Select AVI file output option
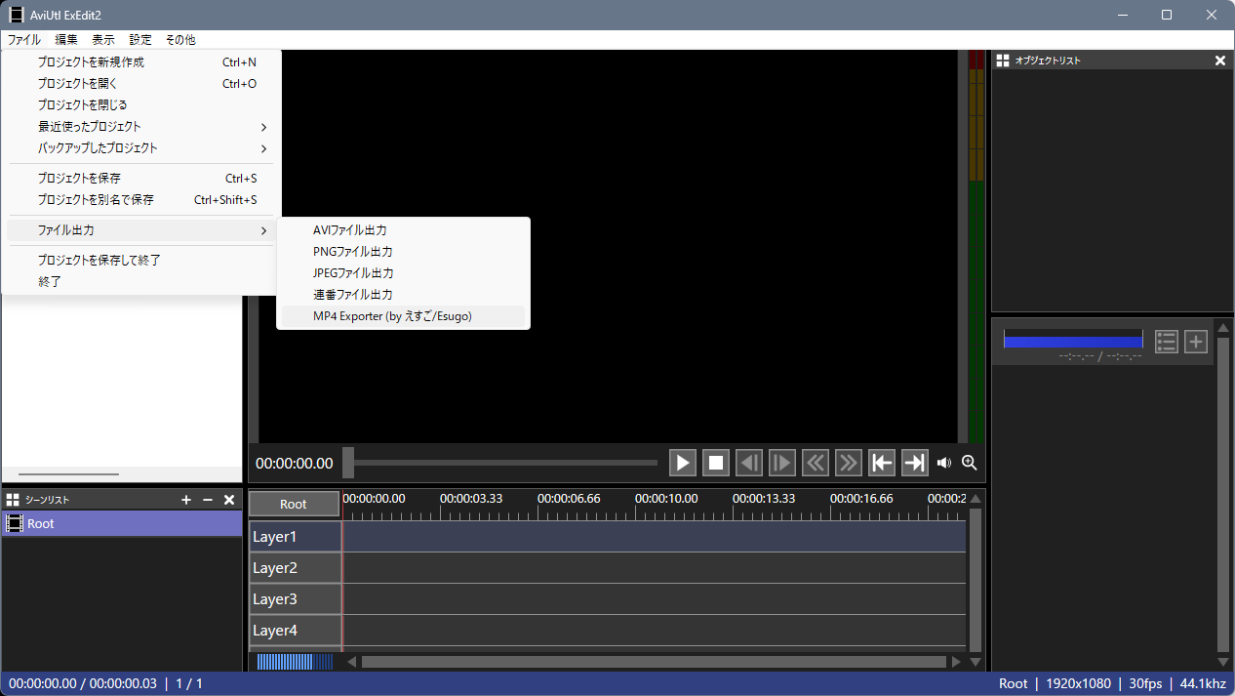Viewport: 1235px width, 696px height. (350, 230)
